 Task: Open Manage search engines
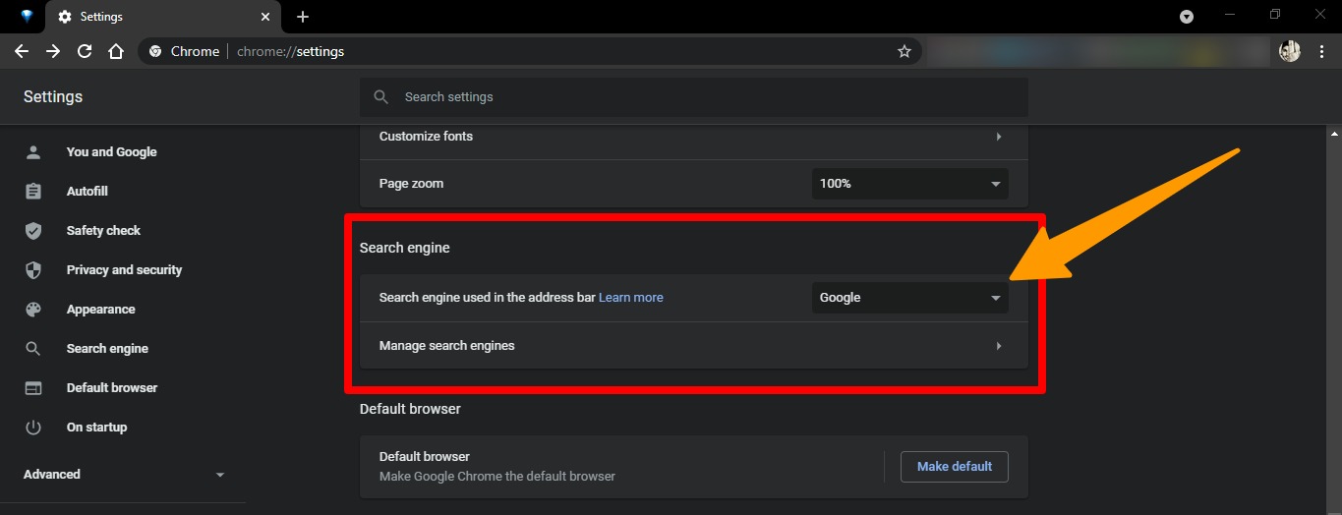[694, 346]
